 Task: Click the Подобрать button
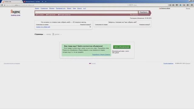coord(143,12)
